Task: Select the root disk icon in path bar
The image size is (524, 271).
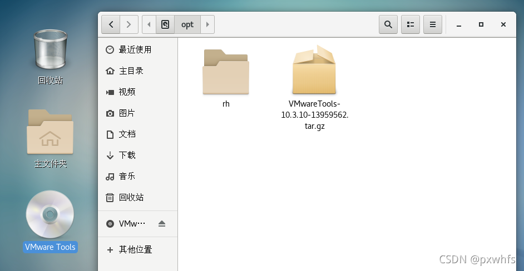Action: tap(165, 24)
